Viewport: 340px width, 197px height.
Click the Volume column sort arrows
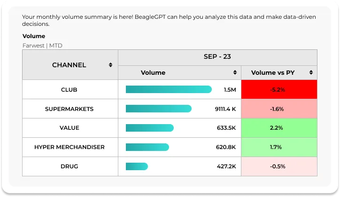[235, 73]
